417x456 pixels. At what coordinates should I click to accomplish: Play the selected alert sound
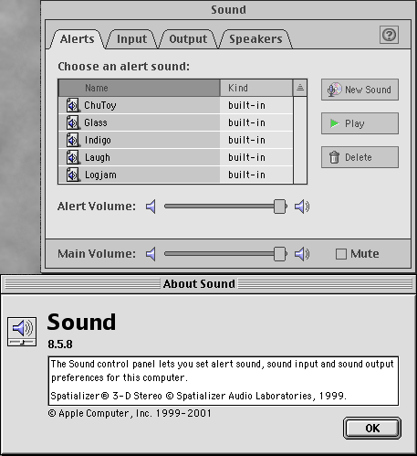(x=360, y=123)
